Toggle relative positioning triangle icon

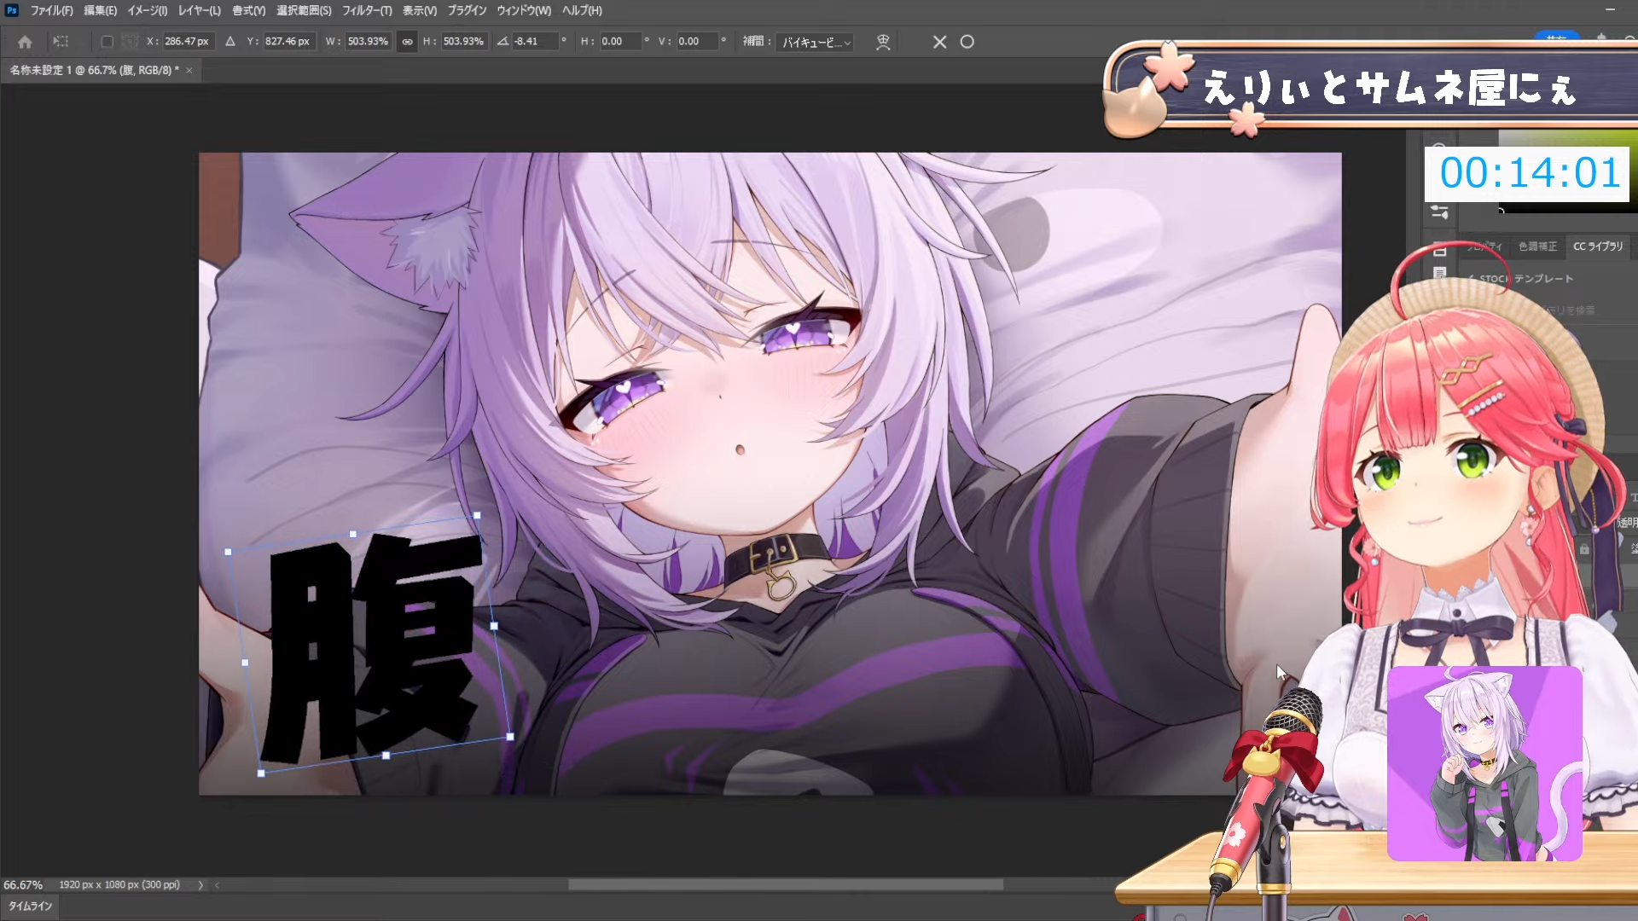point(230,41)
